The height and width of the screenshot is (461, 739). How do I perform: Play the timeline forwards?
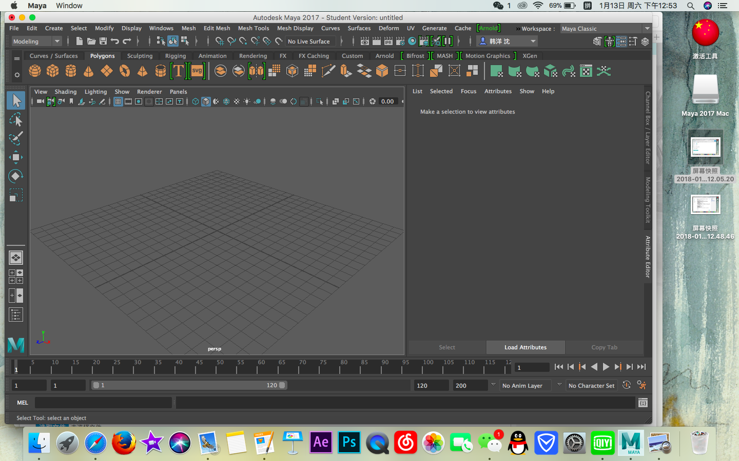tap(606, 367)
